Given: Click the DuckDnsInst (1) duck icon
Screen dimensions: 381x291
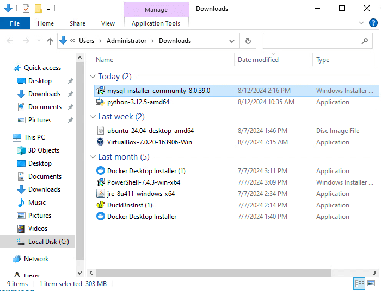Looking at the screenshot, I should (101, 205).
